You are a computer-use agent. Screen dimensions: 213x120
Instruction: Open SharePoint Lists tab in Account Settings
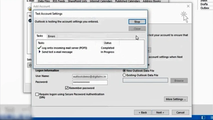(x=78, y=1)
